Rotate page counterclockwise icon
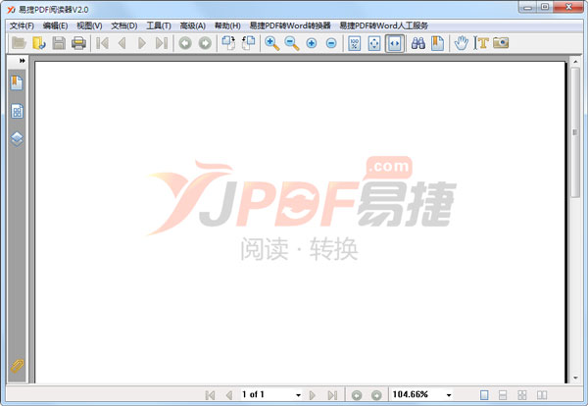 pos(248,43)
